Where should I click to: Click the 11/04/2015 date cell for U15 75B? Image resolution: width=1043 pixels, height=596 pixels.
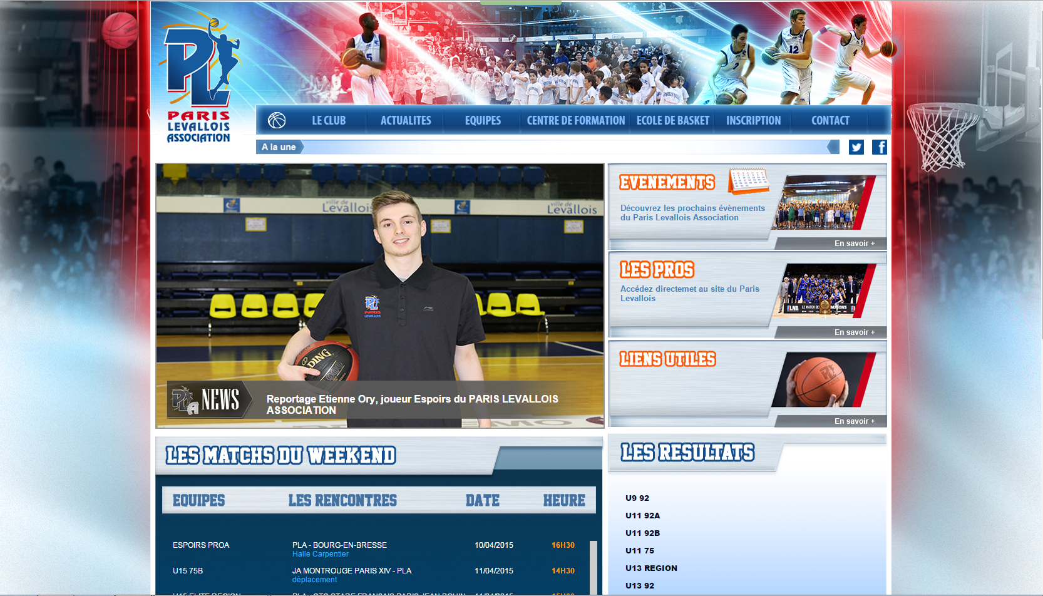tap(494, 571)
